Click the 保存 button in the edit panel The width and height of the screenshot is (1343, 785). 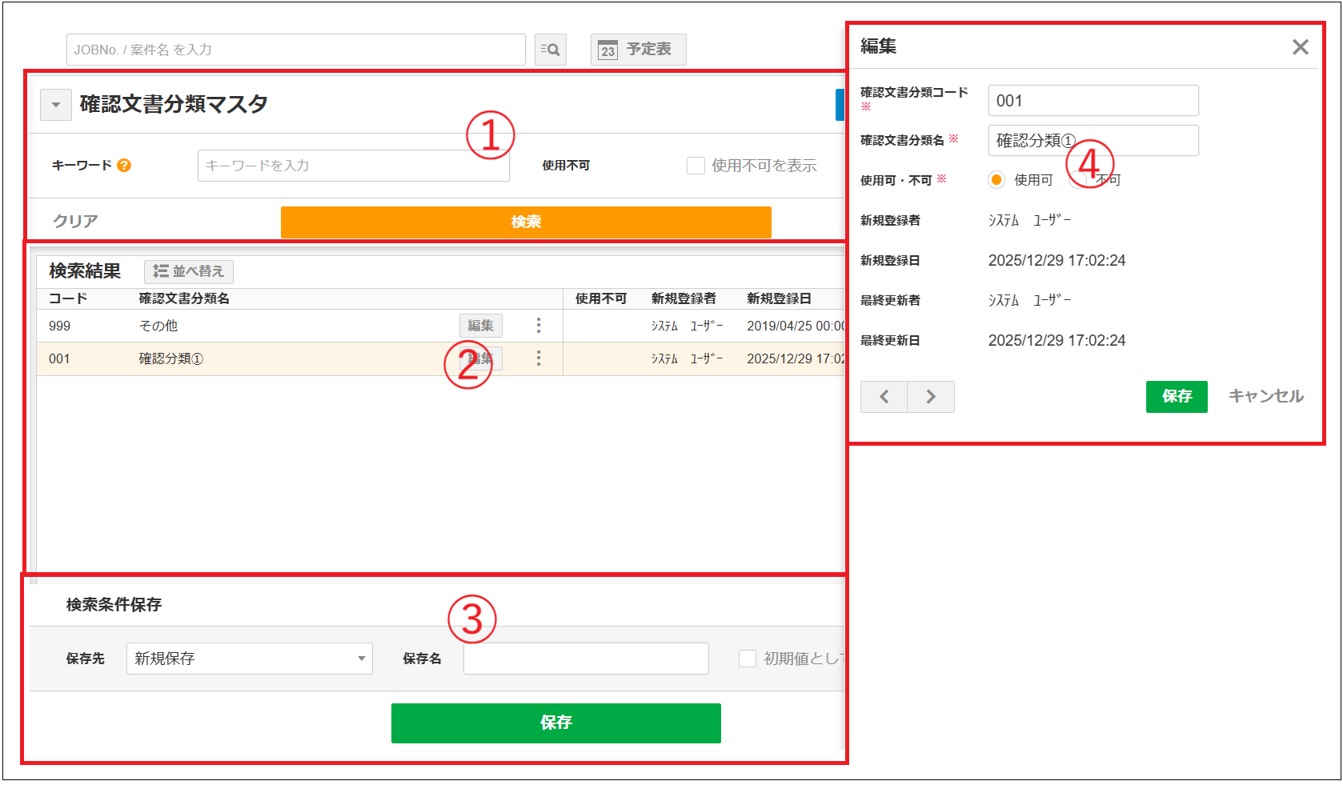1177,397
